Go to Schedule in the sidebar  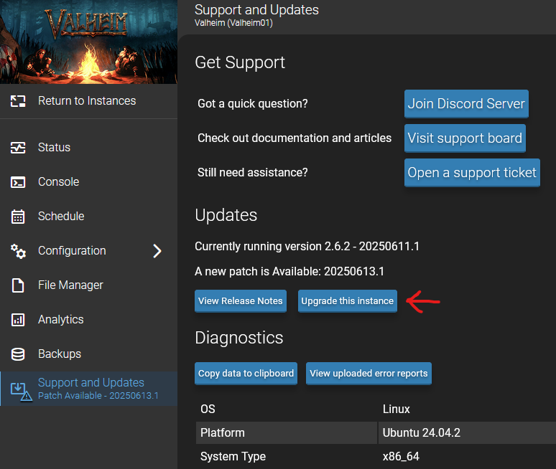click(88, 217)
